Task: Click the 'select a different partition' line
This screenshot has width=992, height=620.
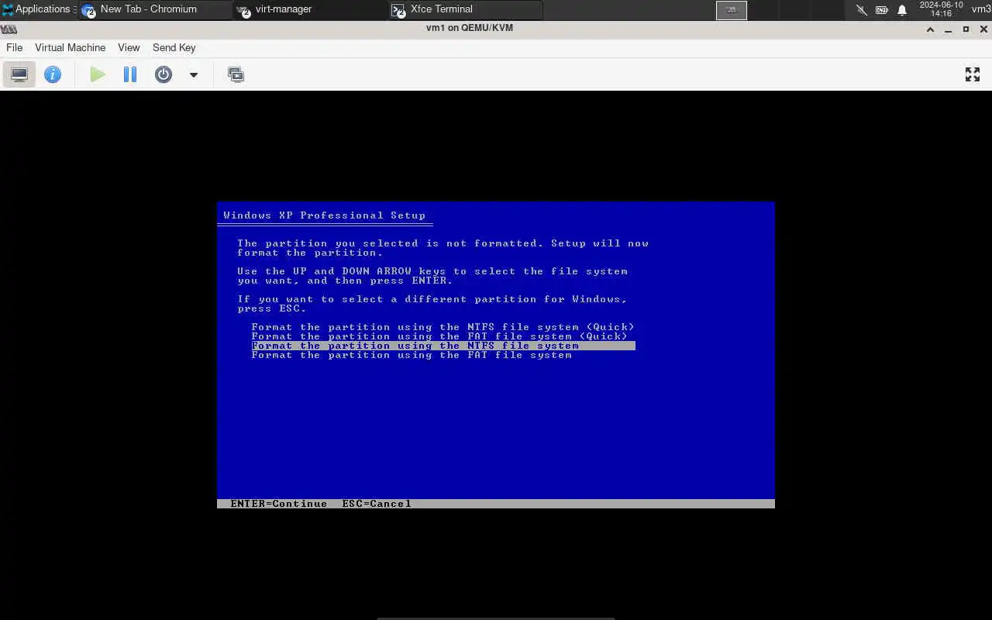Action: click(432, 299)
